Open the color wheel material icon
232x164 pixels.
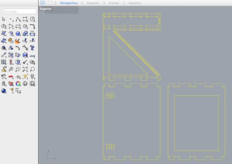(x=18, y=84)
